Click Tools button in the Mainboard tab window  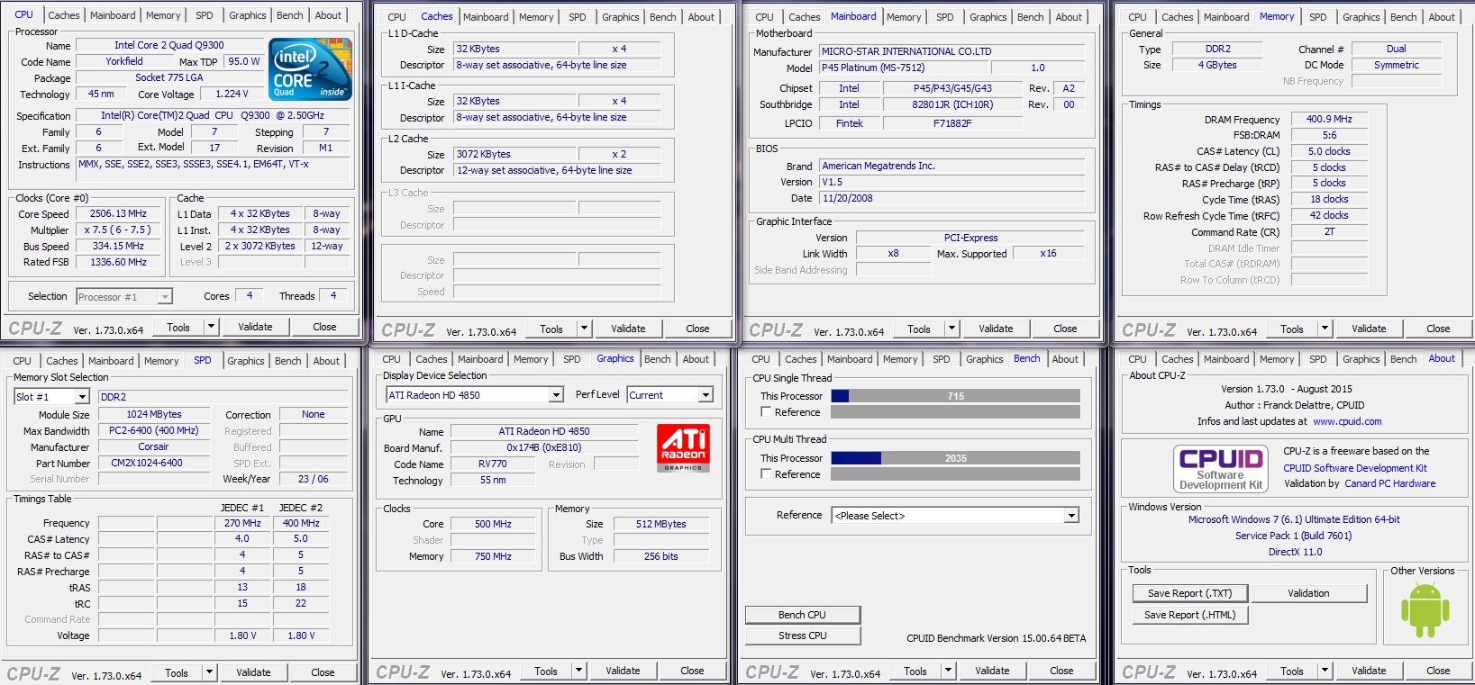[x=919, y=329]
